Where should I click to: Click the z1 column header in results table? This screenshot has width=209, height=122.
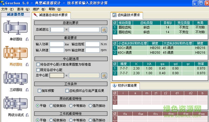[156, 93]
